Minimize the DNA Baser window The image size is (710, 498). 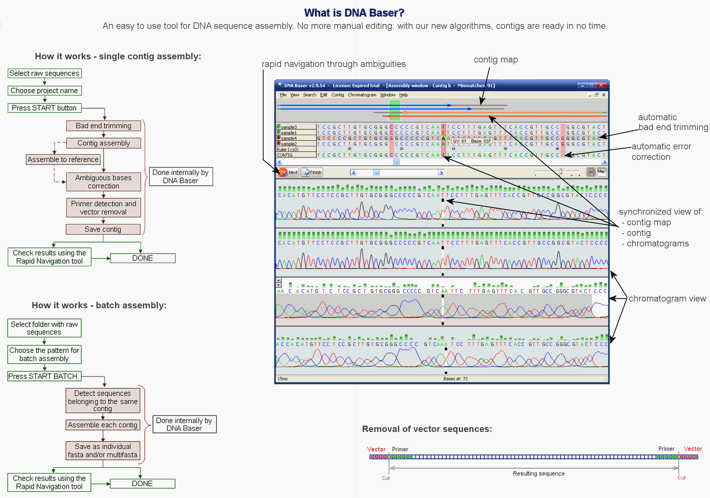582,85
